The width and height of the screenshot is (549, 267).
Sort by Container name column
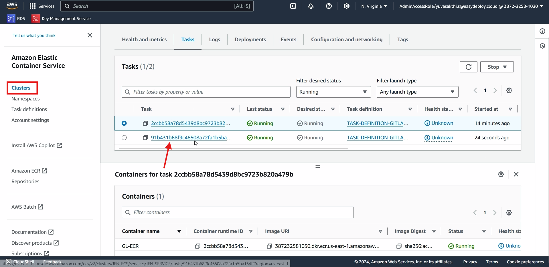click(179, 231)
